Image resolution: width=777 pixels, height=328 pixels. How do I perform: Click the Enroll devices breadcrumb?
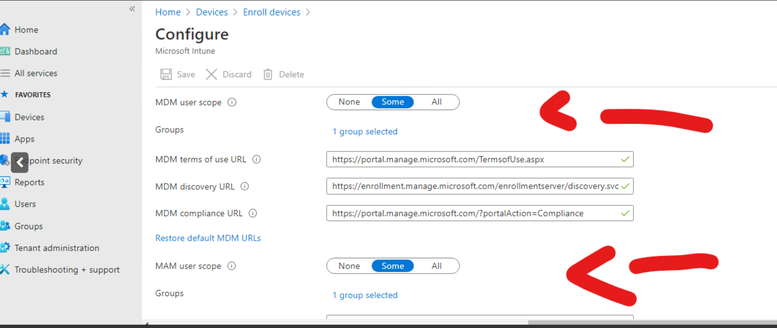coord(272,12)
